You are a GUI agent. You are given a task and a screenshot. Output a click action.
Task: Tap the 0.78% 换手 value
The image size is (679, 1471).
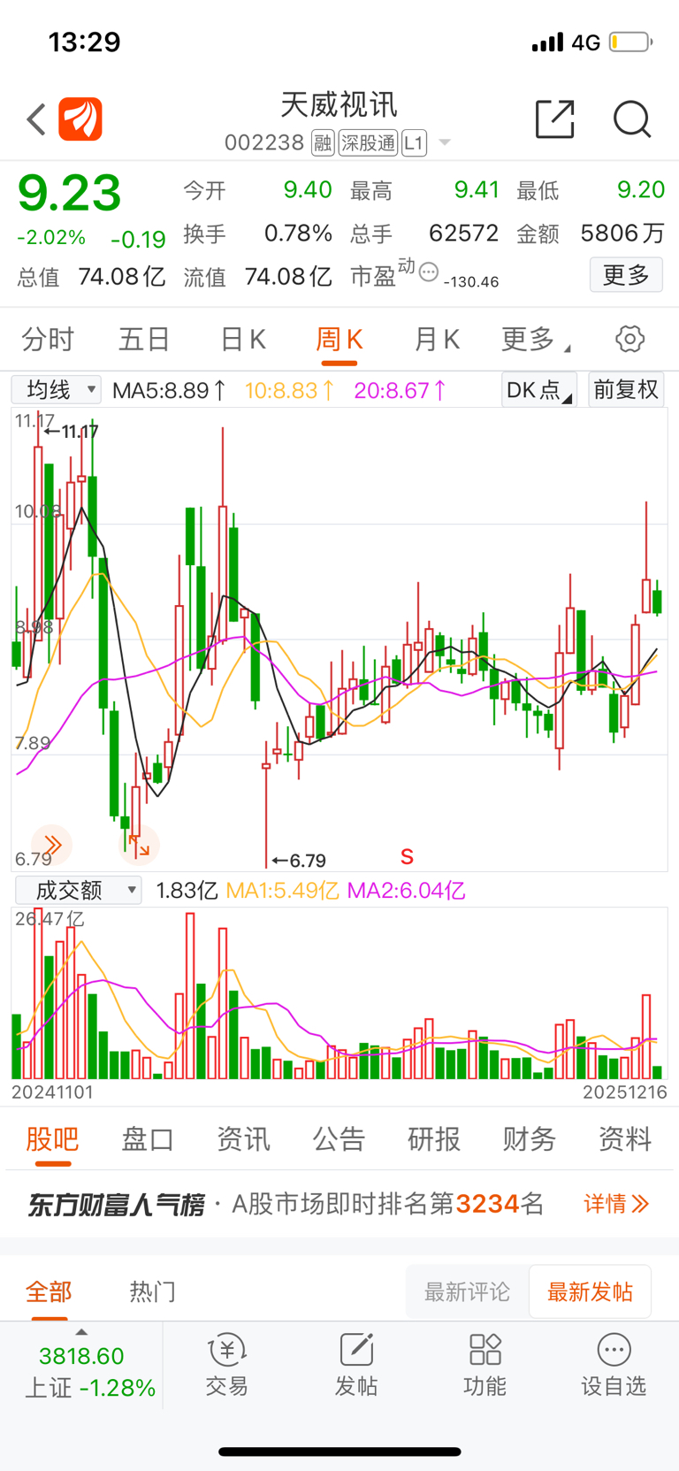point(298,234)
